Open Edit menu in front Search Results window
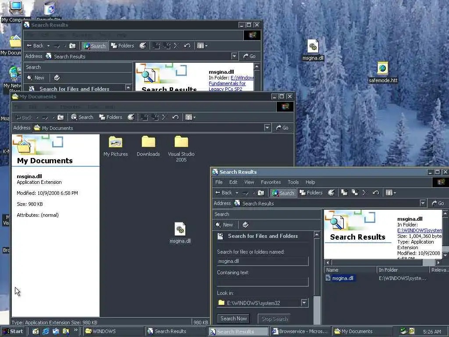The height and width of the screenshot is (337, 449). pyautogui.click(x=233, y=182)
